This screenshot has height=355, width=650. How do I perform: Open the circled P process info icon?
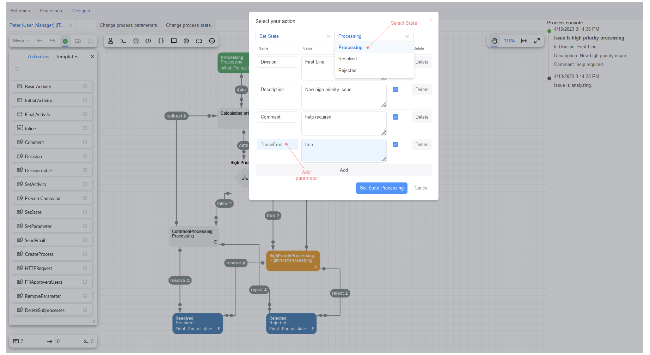click(x=186, y=41)
